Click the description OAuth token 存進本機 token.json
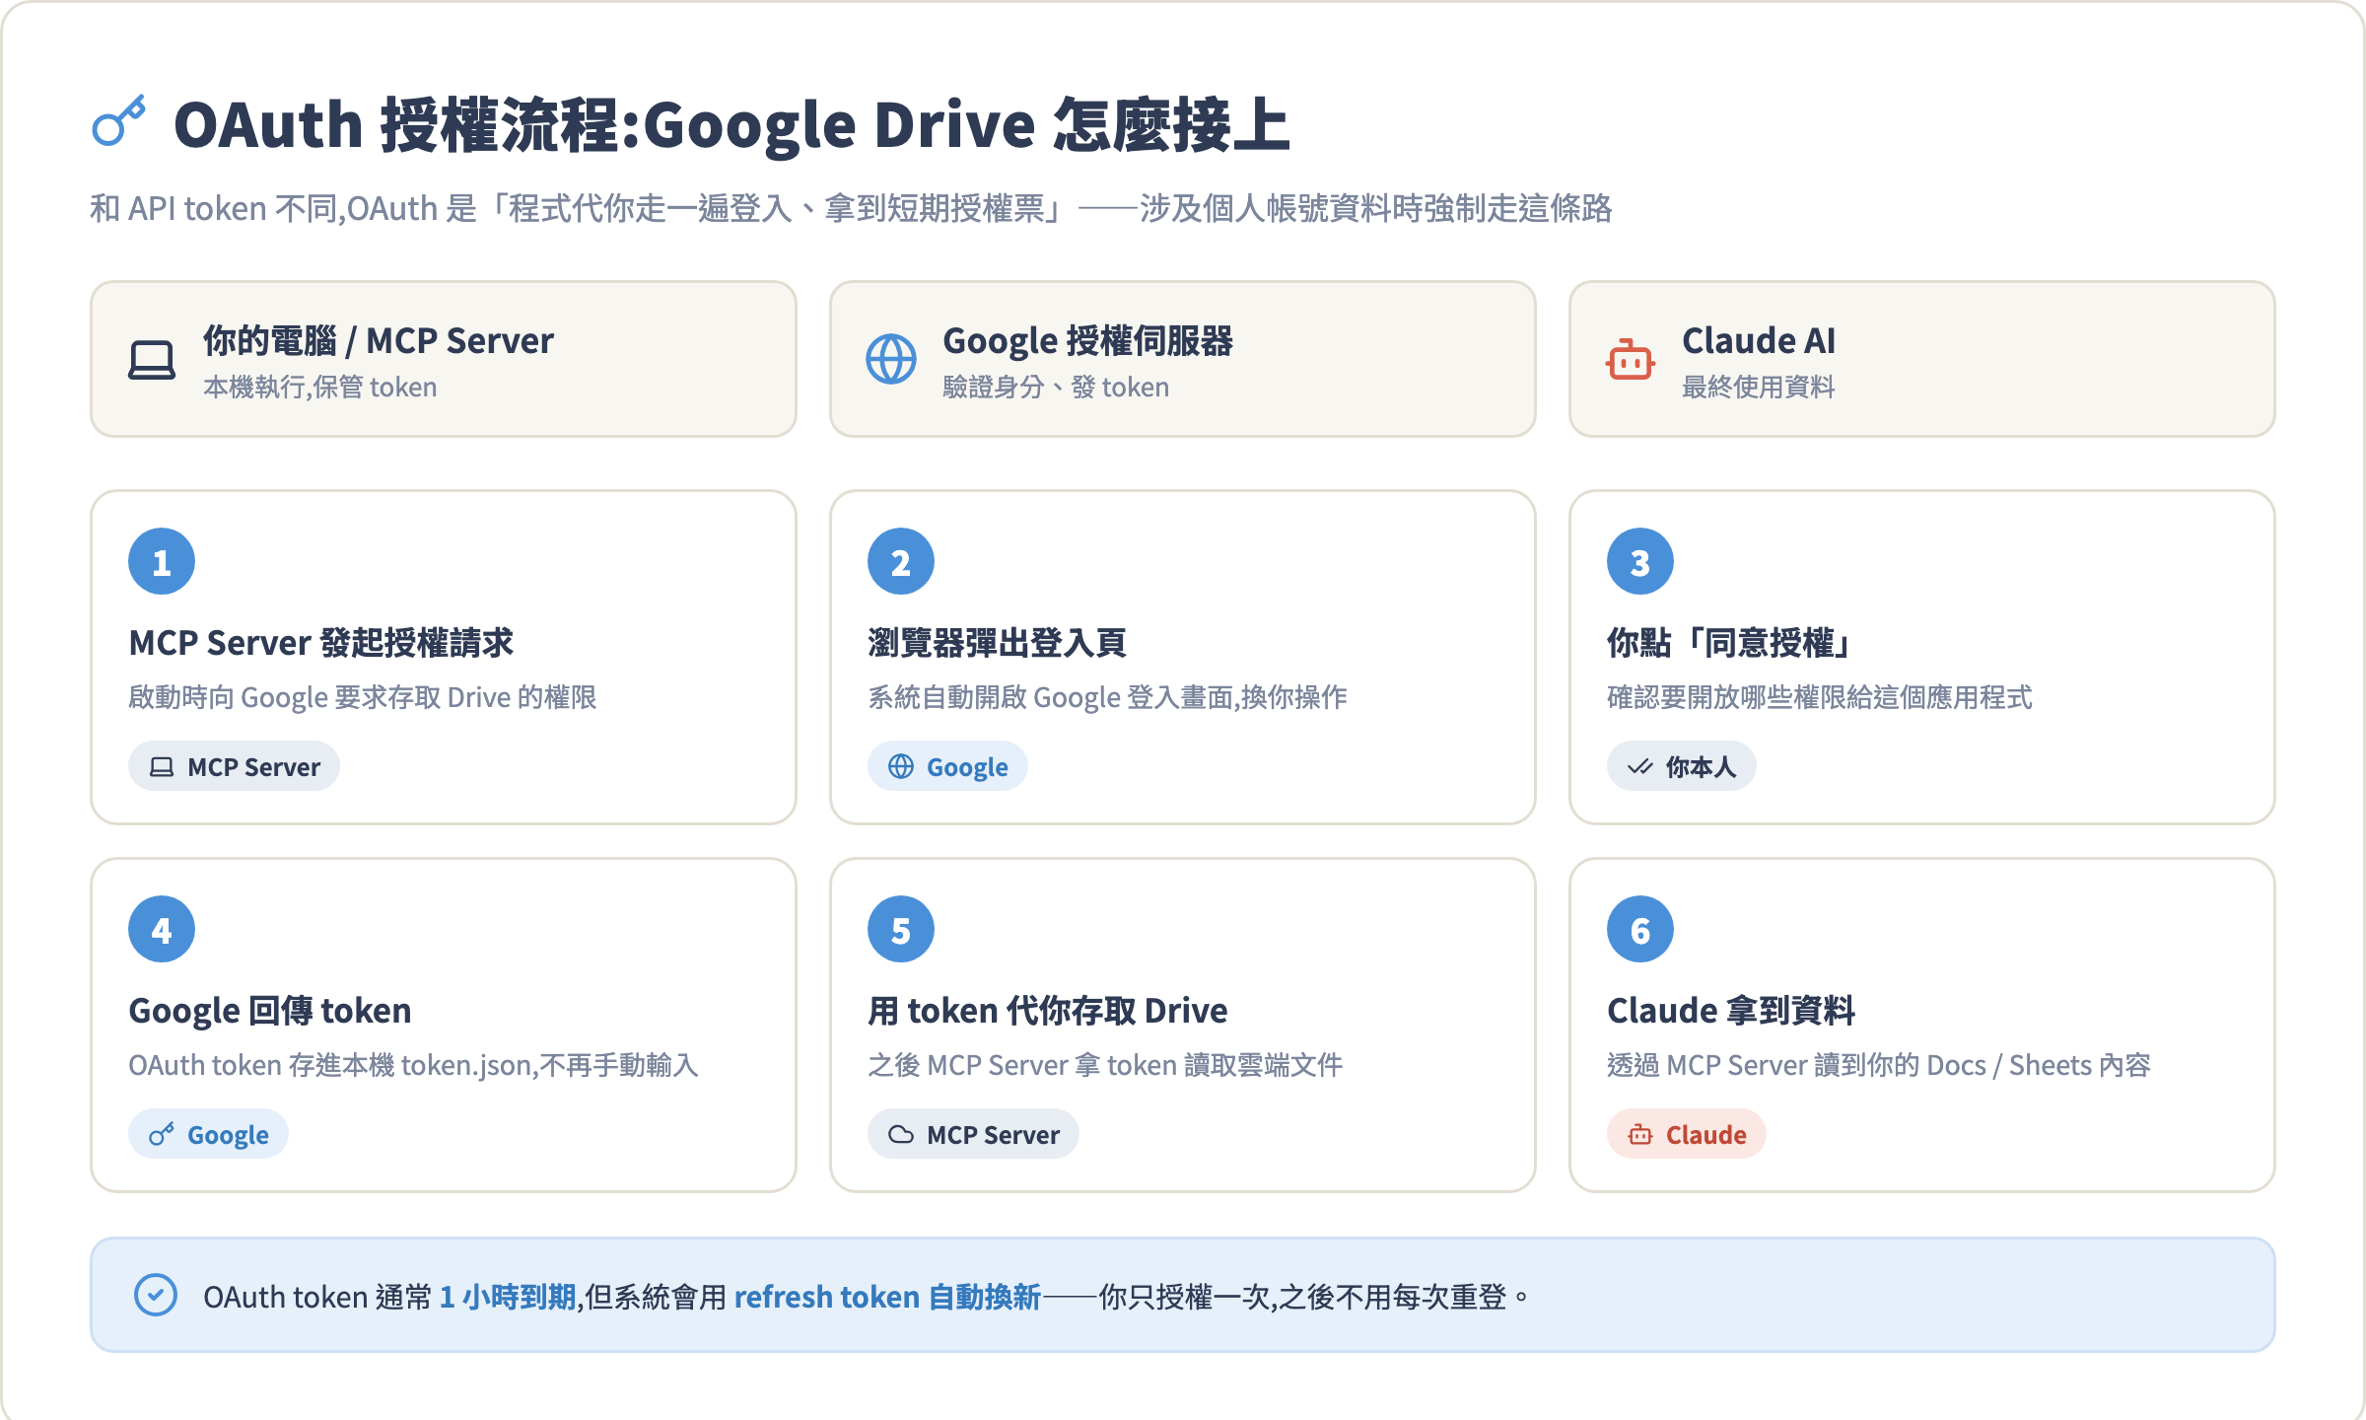The width and height of the screenshot is (2366, 1420). [x=413, y=1065]
